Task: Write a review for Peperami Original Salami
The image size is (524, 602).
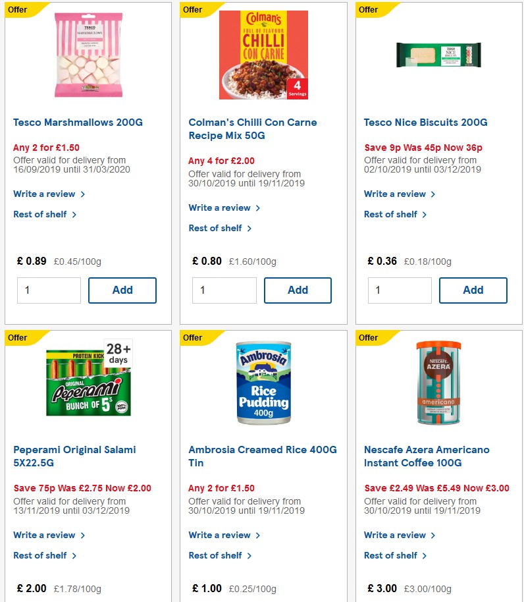Action: click(x=45, y=535)
